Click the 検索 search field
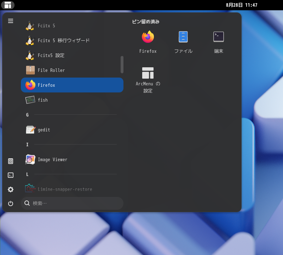Viewport: 283px width, 255px height. click(72, 203)
